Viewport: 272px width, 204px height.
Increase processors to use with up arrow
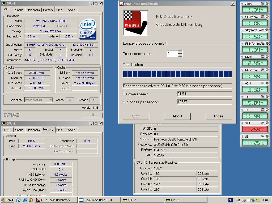(x=180, y=52)
